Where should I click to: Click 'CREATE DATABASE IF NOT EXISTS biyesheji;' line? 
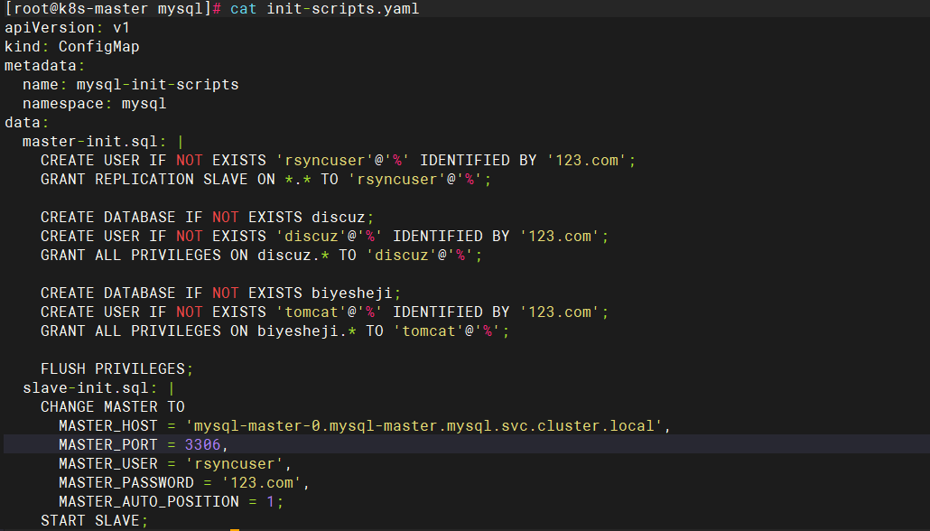coord(220,293)
